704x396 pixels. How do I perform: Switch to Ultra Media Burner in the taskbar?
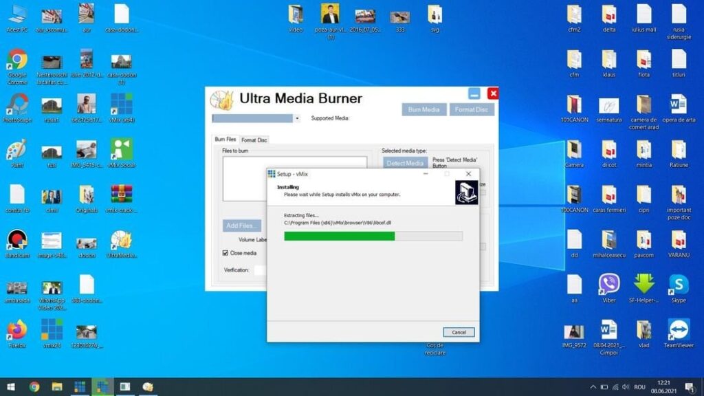pyautogui.click(x=148, y=386)
